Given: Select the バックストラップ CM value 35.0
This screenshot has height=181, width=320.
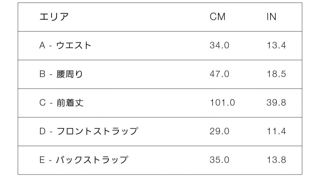Looking at the screenshot, I should pos(219,160).
